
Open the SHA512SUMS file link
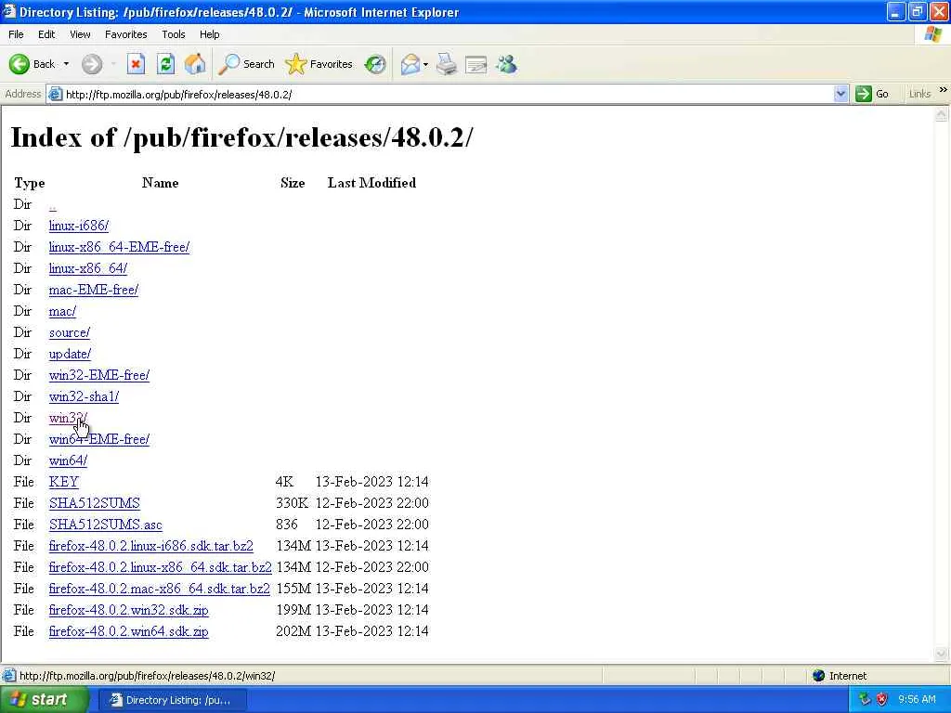click(95, 503)
